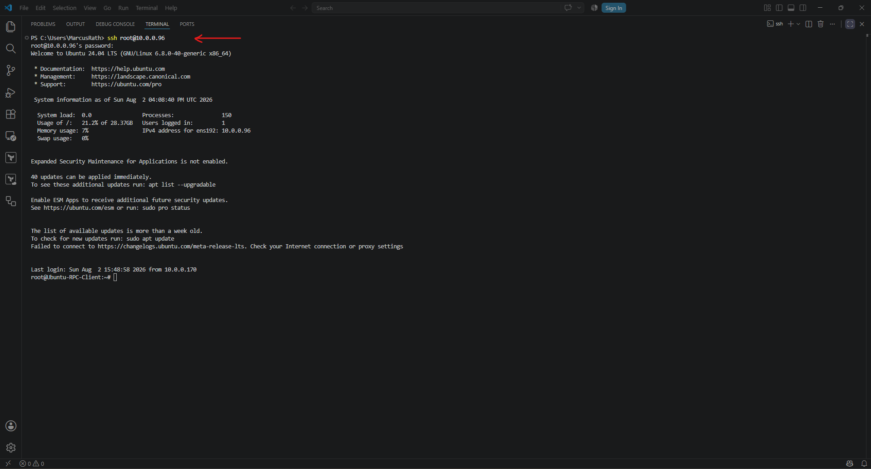Switch to the Ports tab
Screen dimensions: 871x469
187,24
